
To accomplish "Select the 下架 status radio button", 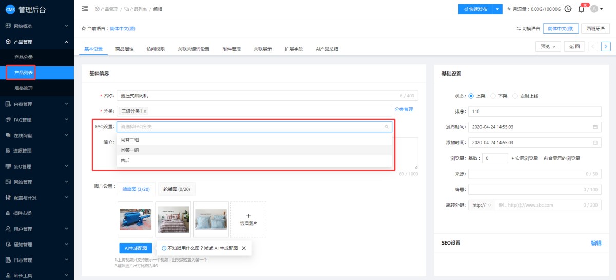I will (493, 96).
